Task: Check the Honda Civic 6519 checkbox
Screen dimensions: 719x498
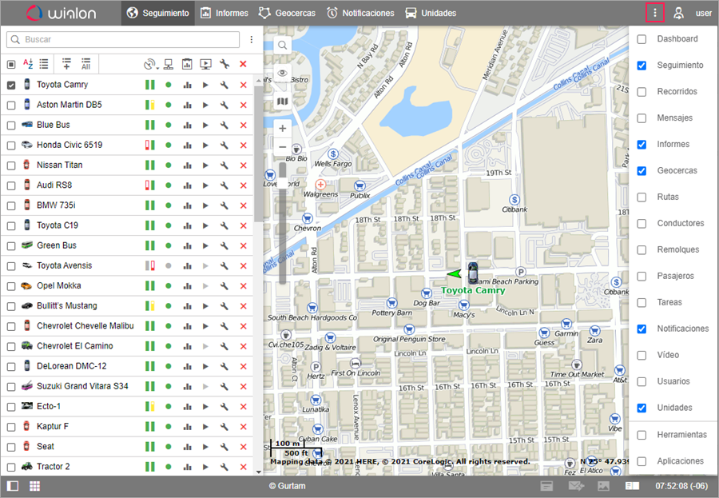Action: pos(11,145)
